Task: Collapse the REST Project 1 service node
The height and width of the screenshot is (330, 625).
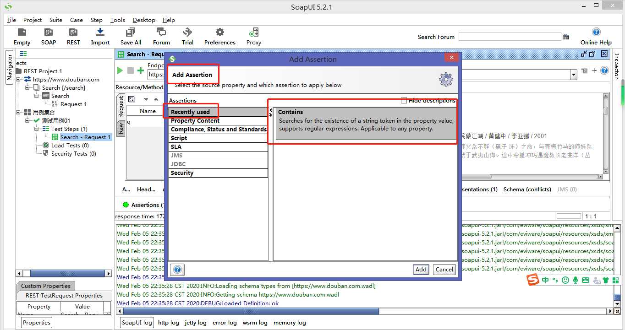Action: pyautogui.click(x=18, y=79)
